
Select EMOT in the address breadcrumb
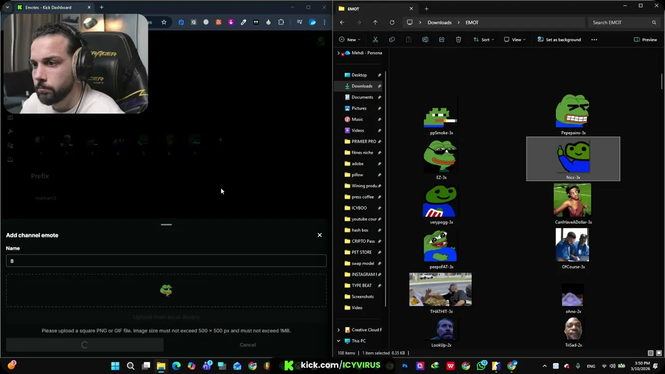click(472, 22)
